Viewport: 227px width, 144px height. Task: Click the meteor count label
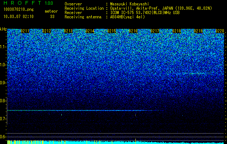(51, 11)
